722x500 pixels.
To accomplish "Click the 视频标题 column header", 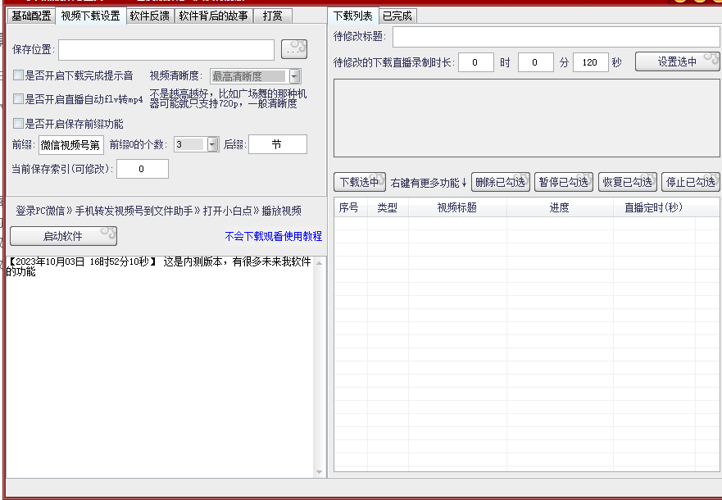I will click(x=456, y=208).
